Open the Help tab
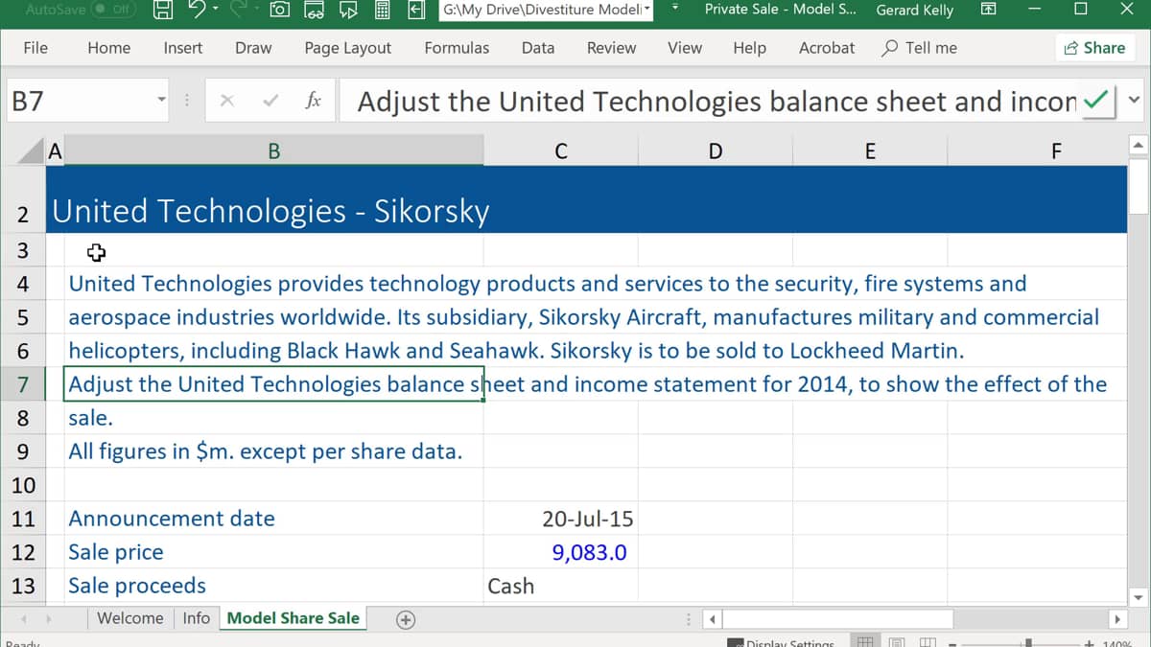Viewport: 1151px width, 647px height. pos(749,48)
